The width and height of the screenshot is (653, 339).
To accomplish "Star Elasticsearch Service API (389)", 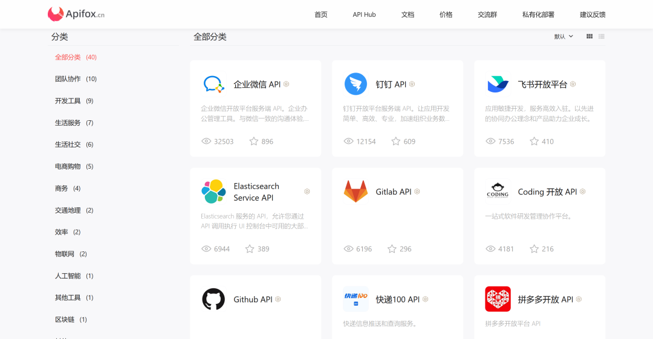I will 250,248.
